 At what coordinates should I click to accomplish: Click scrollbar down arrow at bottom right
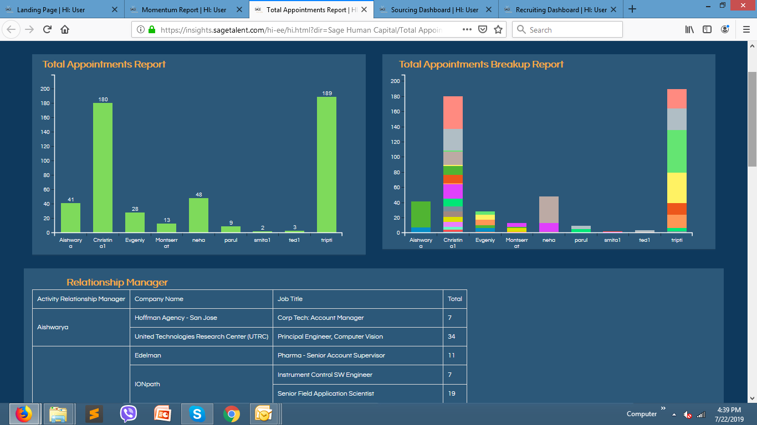pyautogui.click(x=752, y=397)
